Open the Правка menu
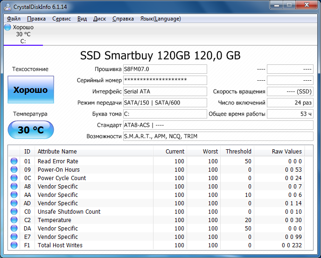This screenshot has height=258, width=321. tap(36, 19)
